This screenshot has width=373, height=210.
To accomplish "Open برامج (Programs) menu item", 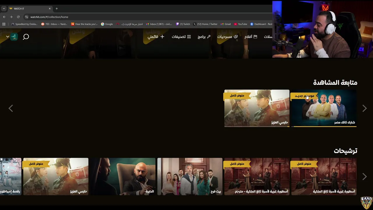I will click(204, 37).
